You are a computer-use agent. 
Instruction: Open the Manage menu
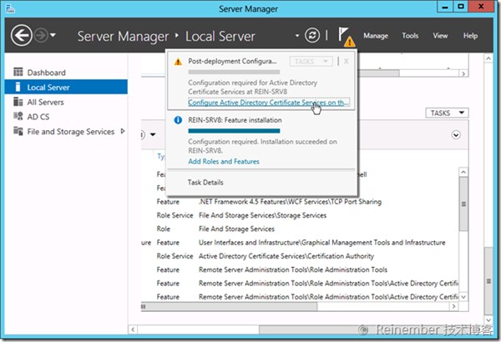pyautogui.click(x=376, y=37)
